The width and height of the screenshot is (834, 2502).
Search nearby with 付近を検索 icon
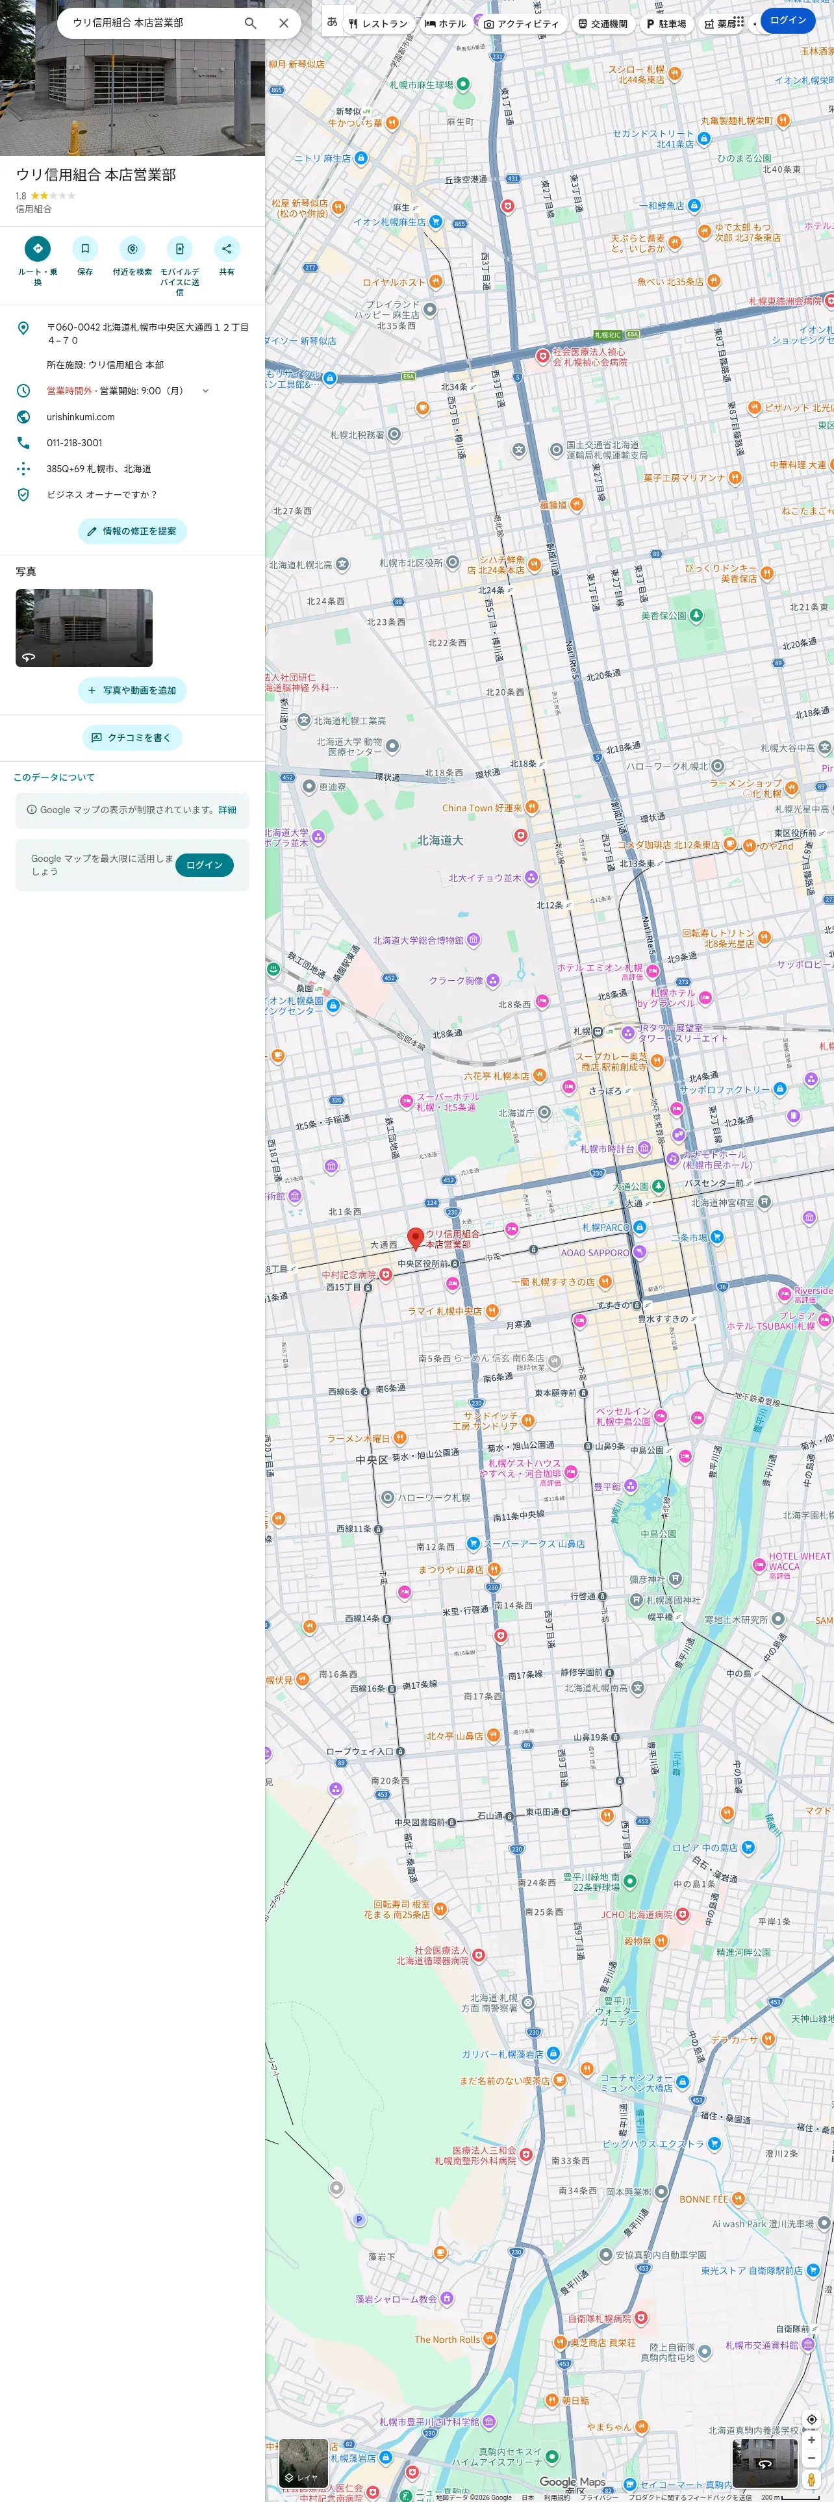(x=132, y=249)
